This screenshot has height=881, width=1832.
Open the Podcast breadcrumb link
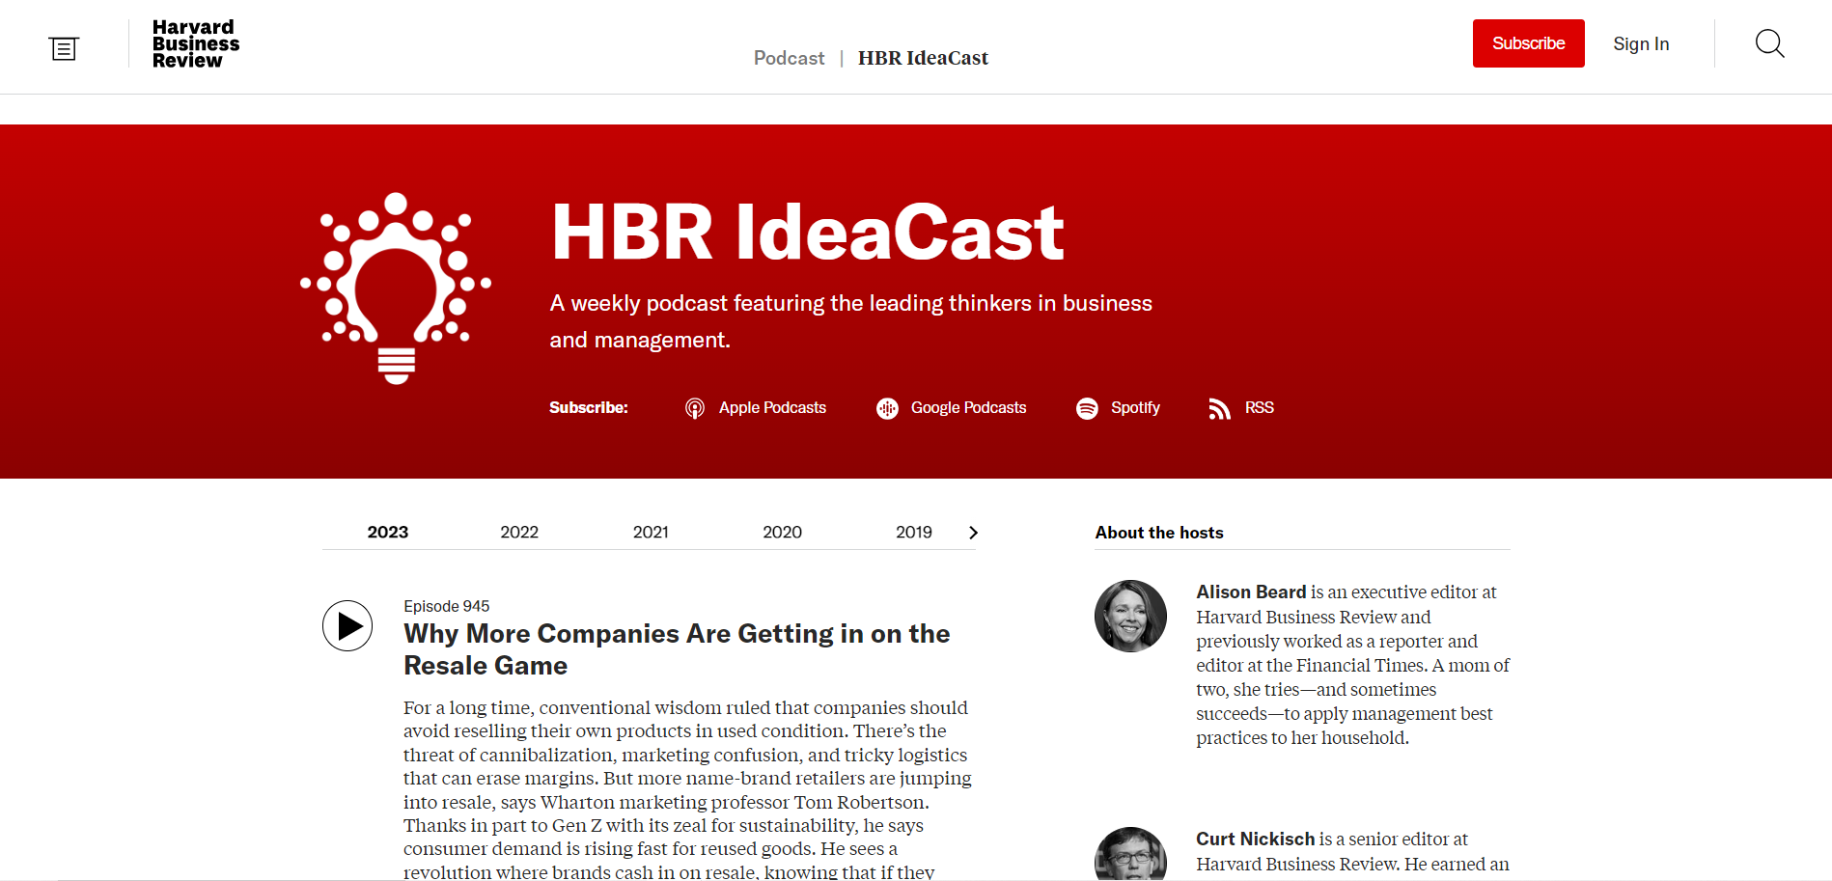(789, 58)
